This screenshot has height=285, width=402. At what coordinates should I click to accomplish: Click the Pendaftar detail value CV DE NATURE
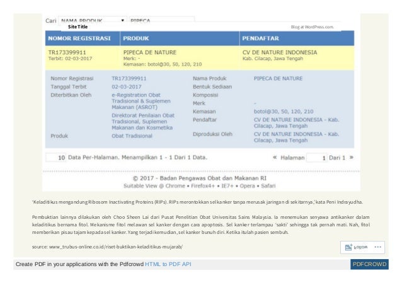[x=296, y=123]
